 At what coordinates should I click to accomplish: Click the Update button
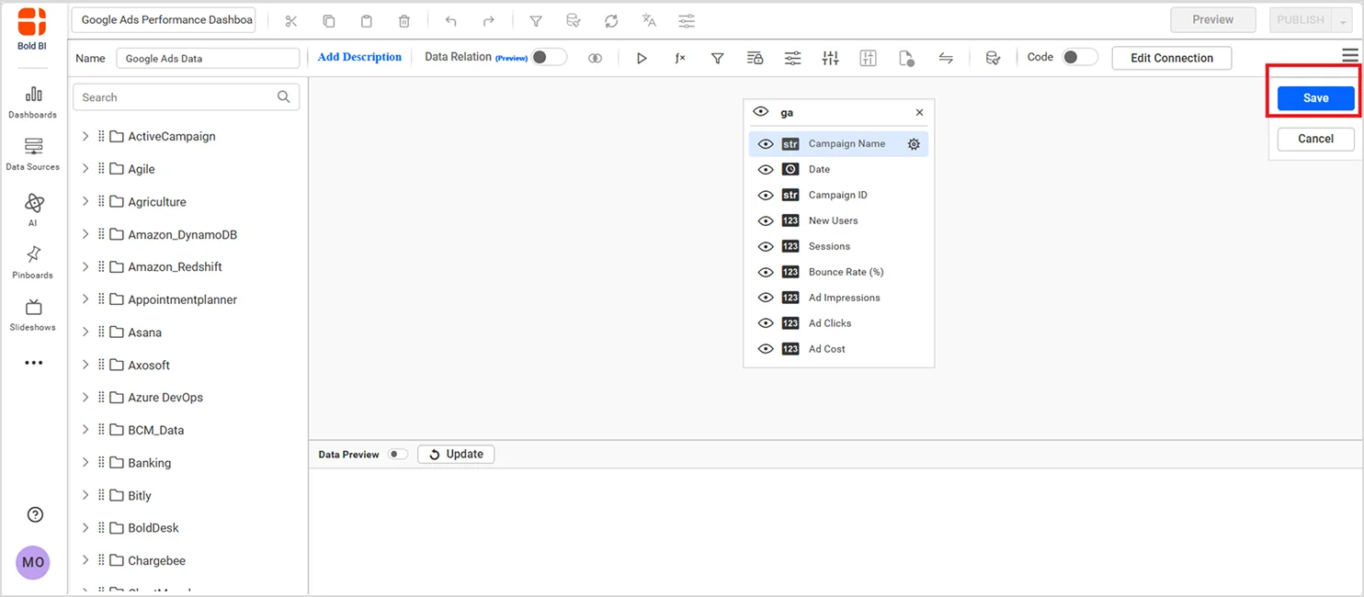(456, 454)
